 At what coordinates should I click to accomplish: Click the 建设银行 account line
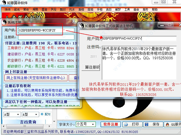pos(42,54)
